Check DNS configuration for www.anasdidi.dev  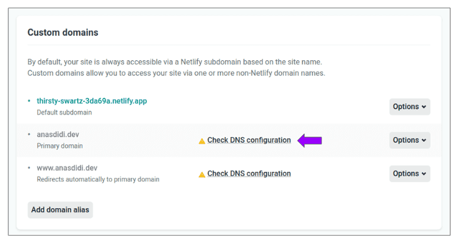point(249,174)
